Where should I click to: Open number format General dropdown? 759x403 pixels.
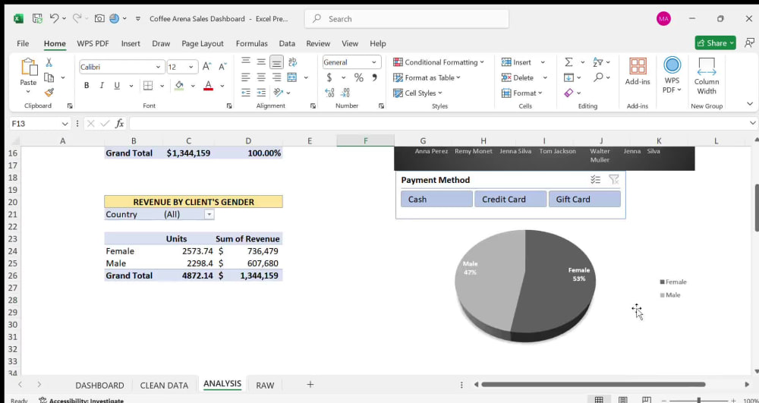373,62
